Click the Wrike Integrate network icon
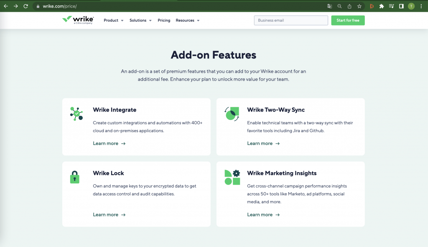Image resolution: width=428 pixels, height=247 pixels. tap(76, 114)
